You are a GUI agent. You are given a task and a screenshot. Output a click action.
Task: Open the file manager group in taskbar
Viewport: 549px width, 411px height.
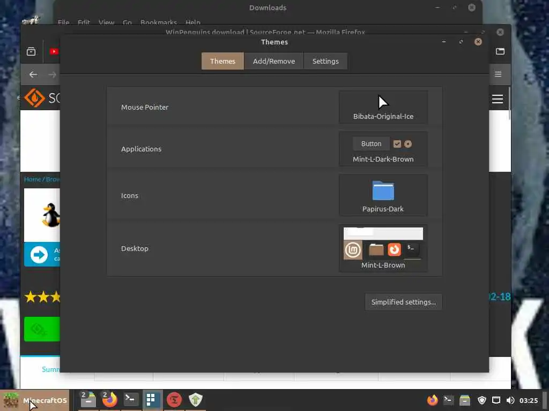(88, 400)
